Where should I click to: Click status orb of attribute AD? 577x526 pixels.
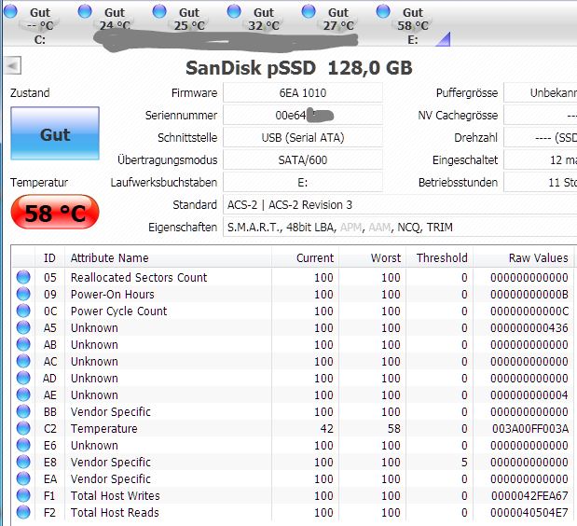click(23, 378)
